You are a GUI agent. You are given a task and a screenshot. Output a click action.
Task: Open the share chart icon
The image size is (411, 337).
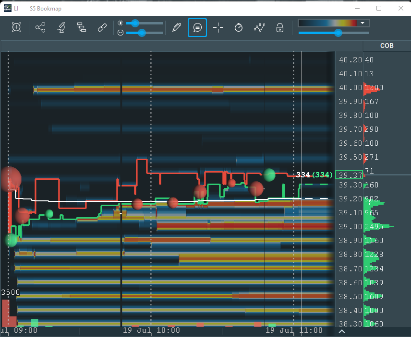pyautogui.click(x=40, y=27)
